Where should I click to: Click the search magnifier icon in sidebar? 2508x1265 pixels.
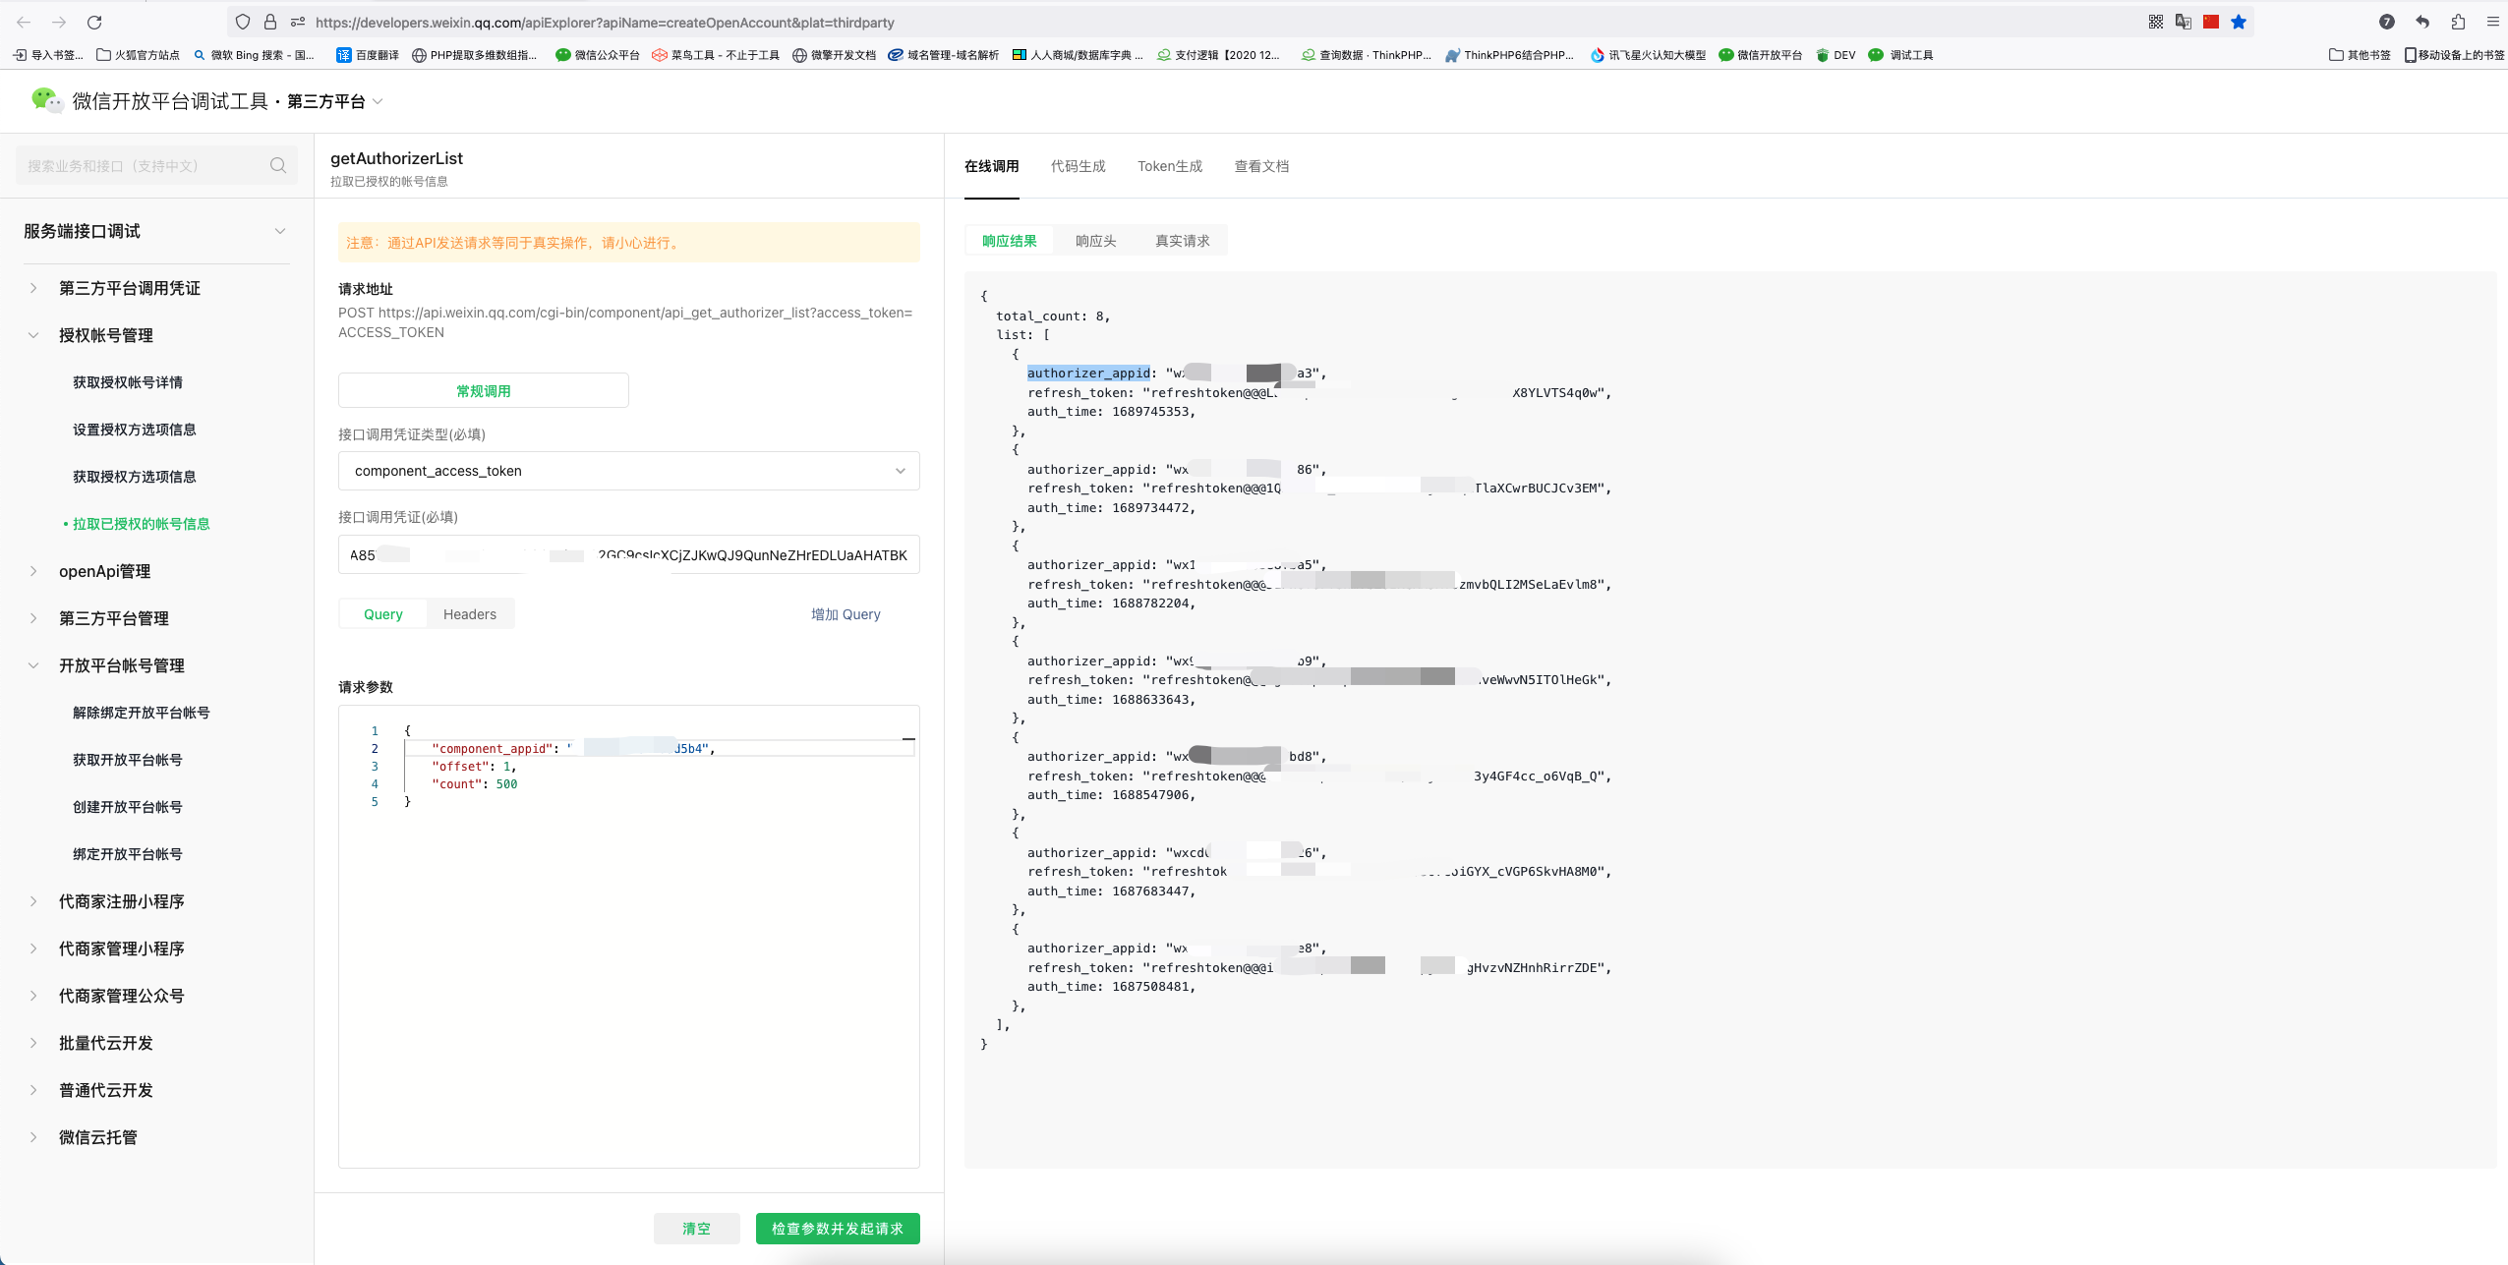(x=278, y=165)
